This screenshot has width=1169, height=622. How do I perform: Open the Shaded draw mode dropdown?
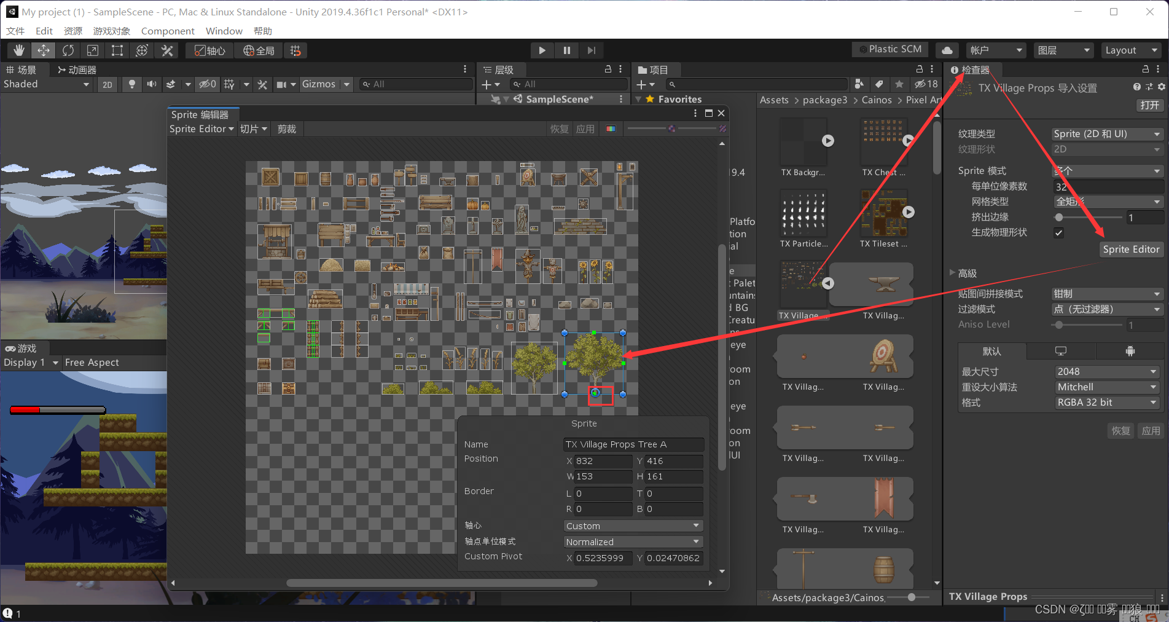tap(47, 84)
